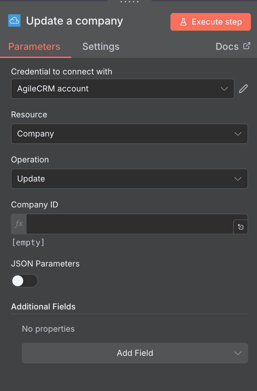Toggle JSON Parameters off after enabling
Viewport: 257px width, 391px height.
coord(25,280)
